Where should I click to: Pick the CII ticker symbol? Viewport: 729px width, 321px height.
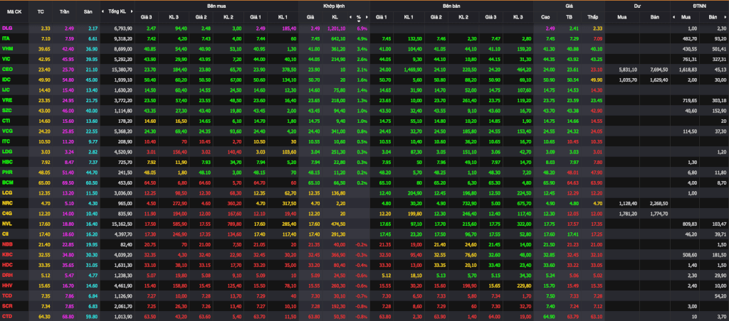pos(6,234)
